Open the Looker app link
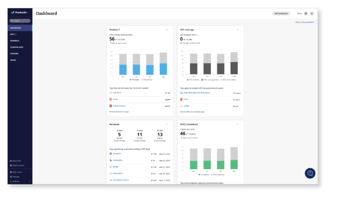 click(x=186, y=106)
